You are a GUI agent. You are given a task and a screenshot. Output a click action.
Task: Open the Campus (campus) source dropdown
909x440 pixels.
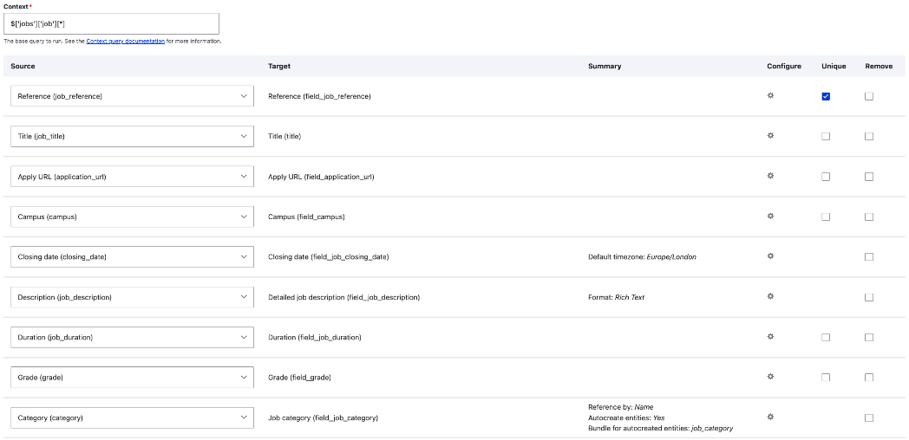click(x=132, y=217)
